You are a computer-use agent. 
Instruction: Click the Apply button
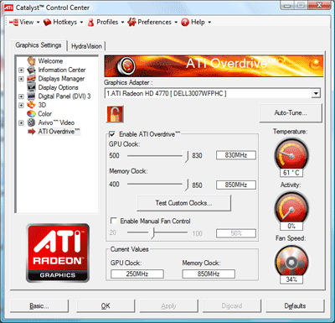click(168, 306)
